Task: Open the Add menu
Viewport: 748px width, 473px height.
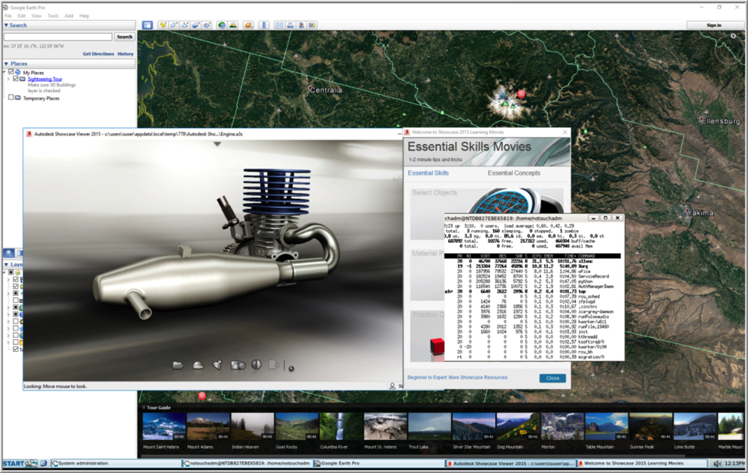Action: (69, 16)
